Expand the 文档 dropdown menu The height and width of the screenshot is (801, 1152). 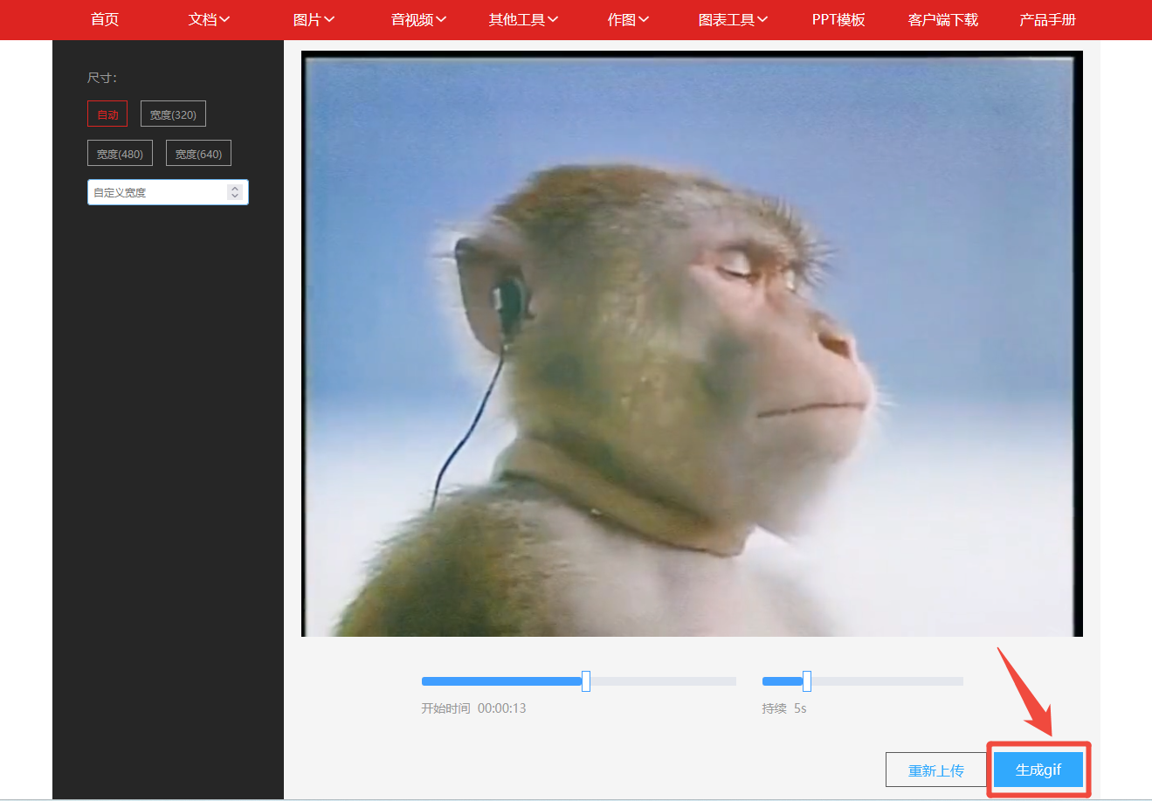coord(209,19)
